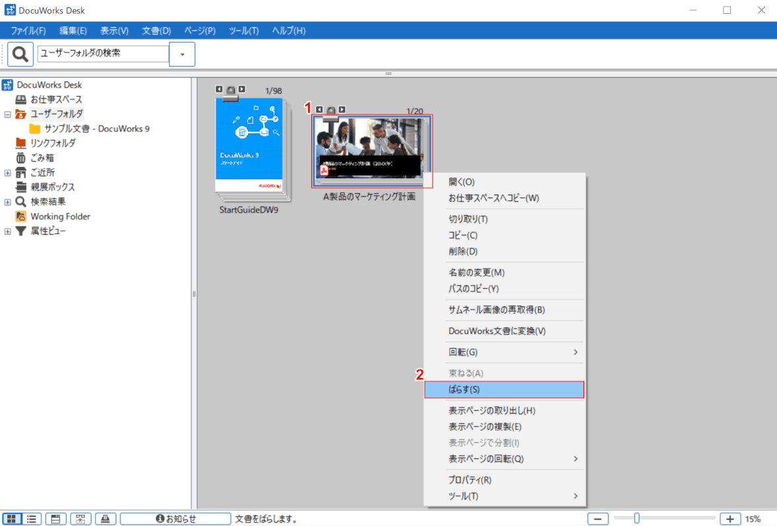Click the minus zoom-out button
This screenshot has height=526, width=777.
pyautogui.click(x=597, y=519)
